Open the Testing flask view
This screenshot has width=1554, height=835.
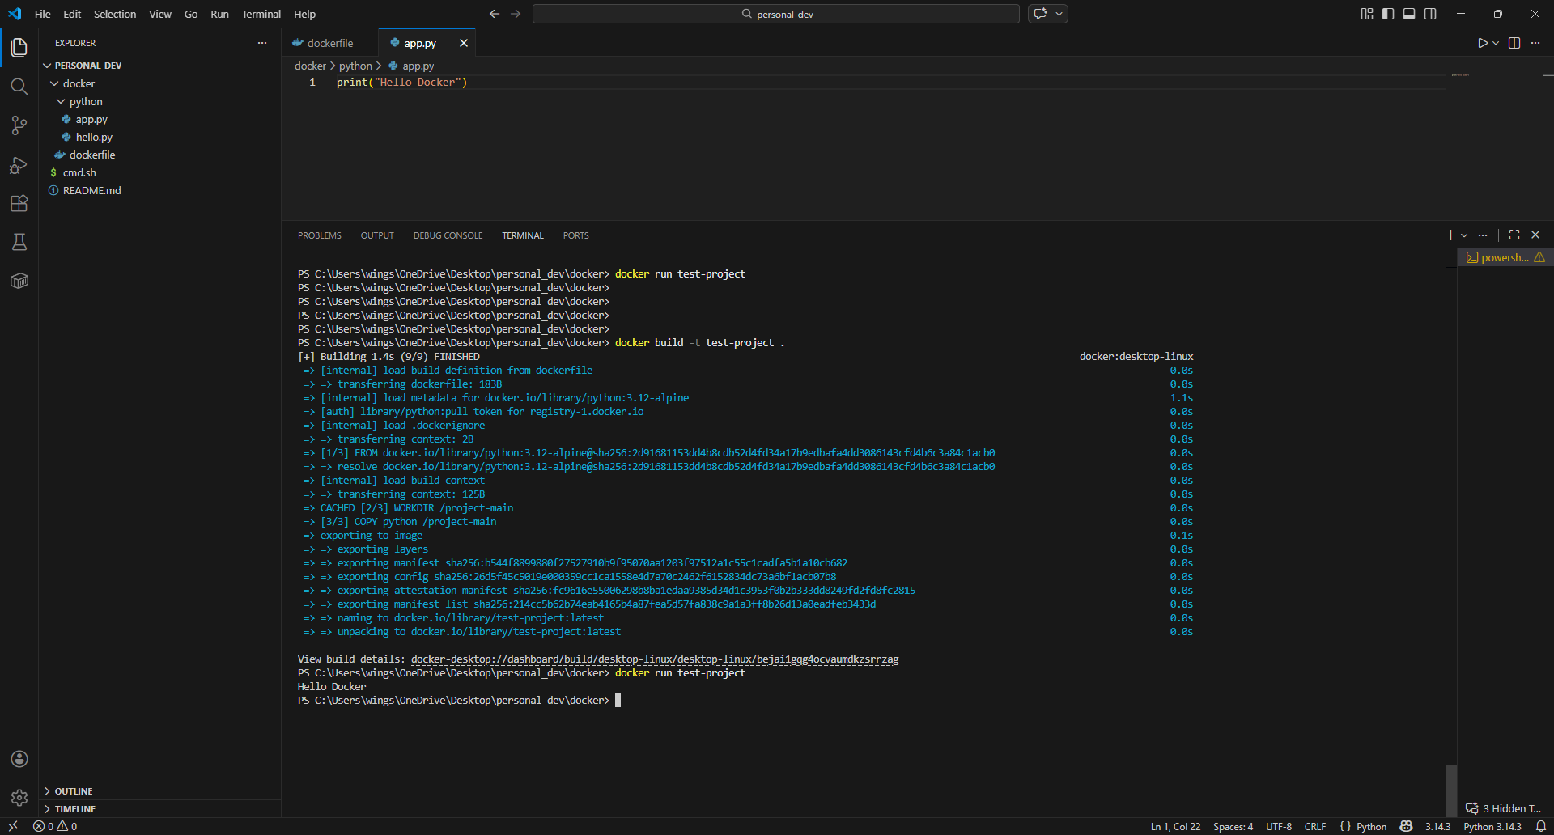click(x=19, y=242)
